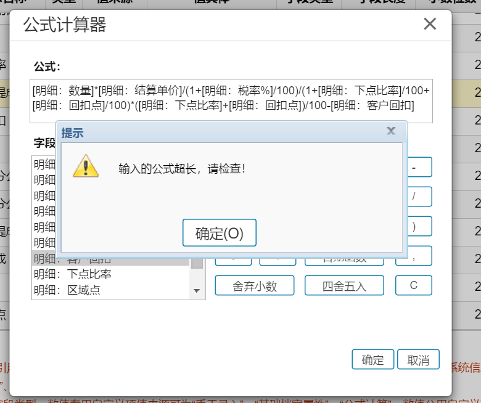
Task: Click the 公式： label
Action: pos(47,67)
